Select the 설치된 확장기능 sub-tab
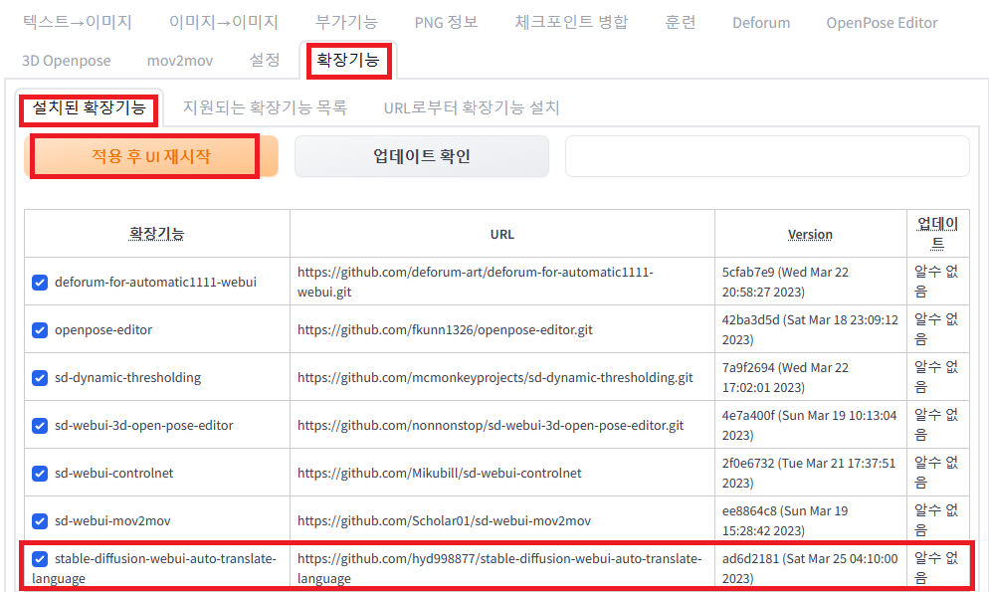 pos(89,107)
